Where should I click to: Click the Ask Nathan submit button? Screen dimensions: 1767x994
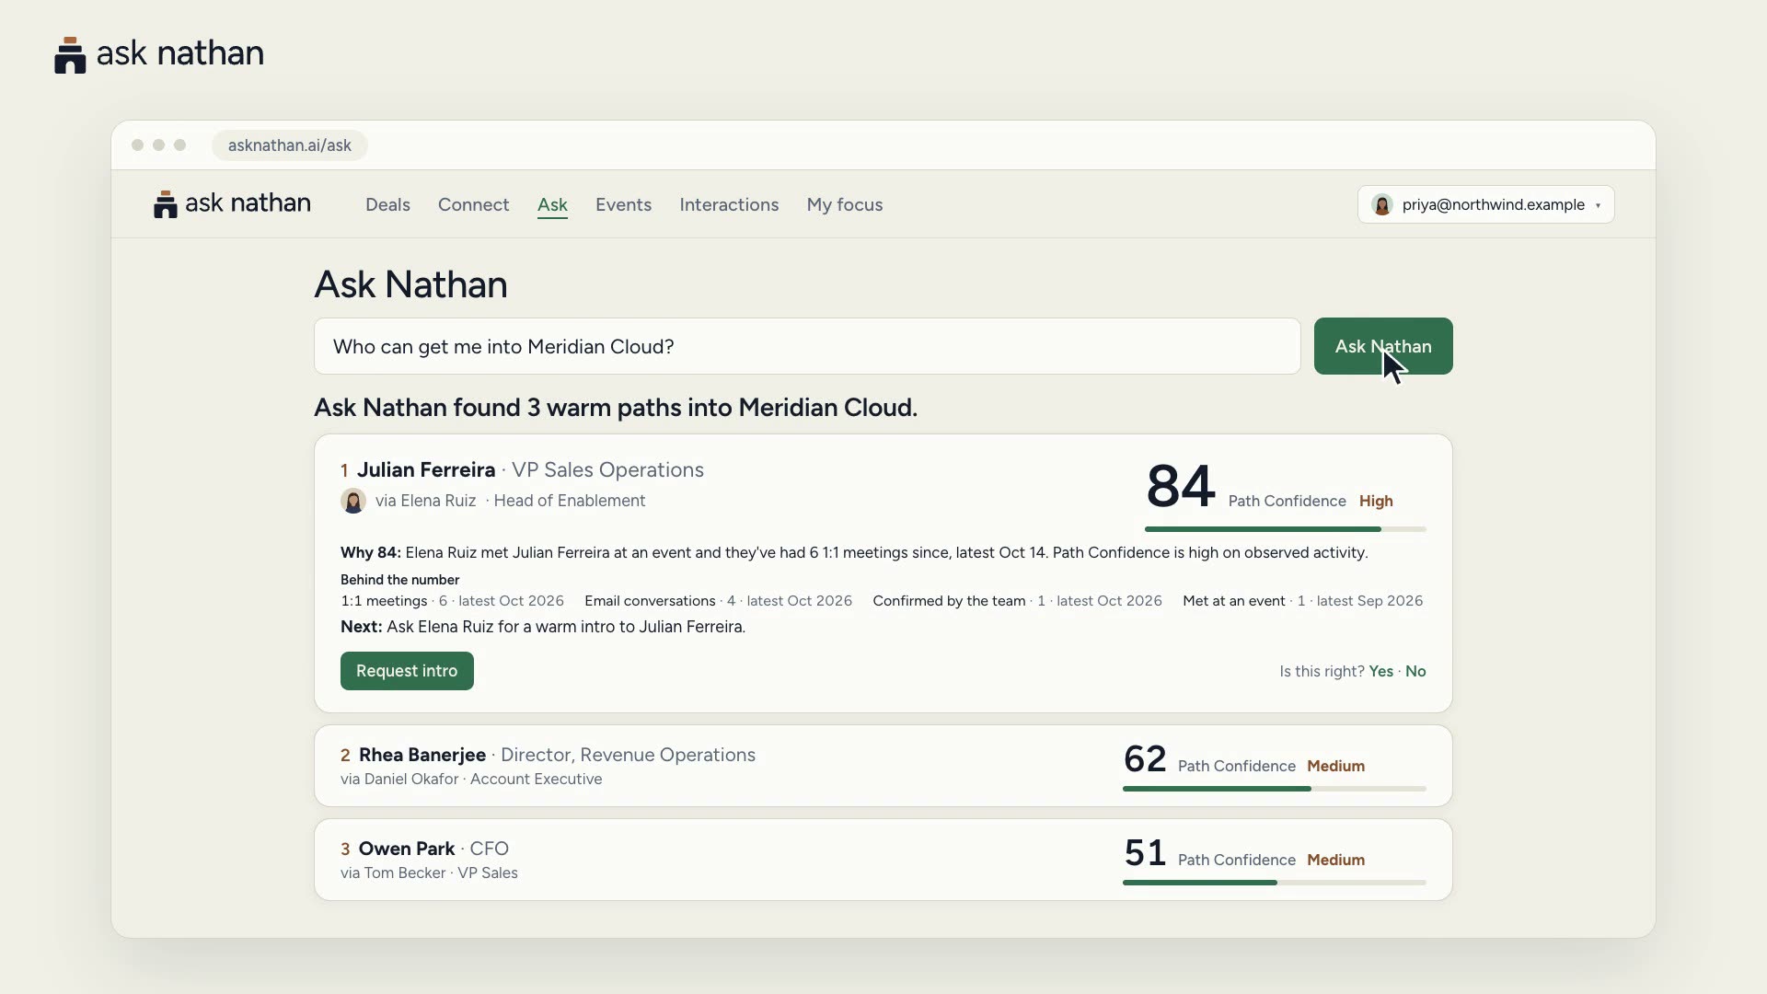point(1383,346)
